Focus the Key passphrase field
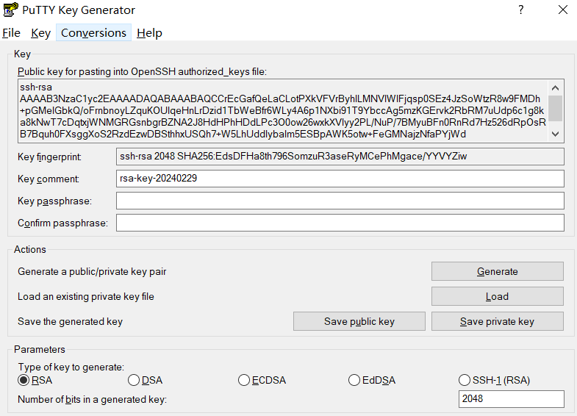This screenshot has height=416, width=577. tap(340, 201)
